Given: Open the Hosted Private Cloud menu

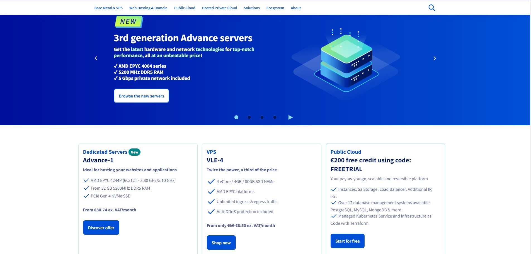Looking at the screenshot, I should [x=219, y=8].
